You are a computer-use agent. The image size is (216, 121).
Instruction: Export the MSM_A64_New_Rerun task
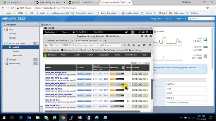pyautogui.click(x=146, y=85)
